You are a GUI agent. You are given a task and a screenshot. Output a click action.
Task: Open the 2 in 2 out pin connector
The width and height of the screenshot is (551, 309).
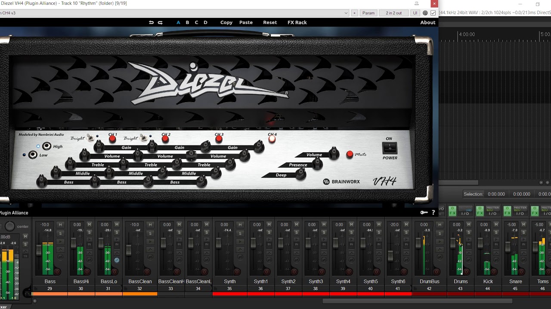pos(393,13)
